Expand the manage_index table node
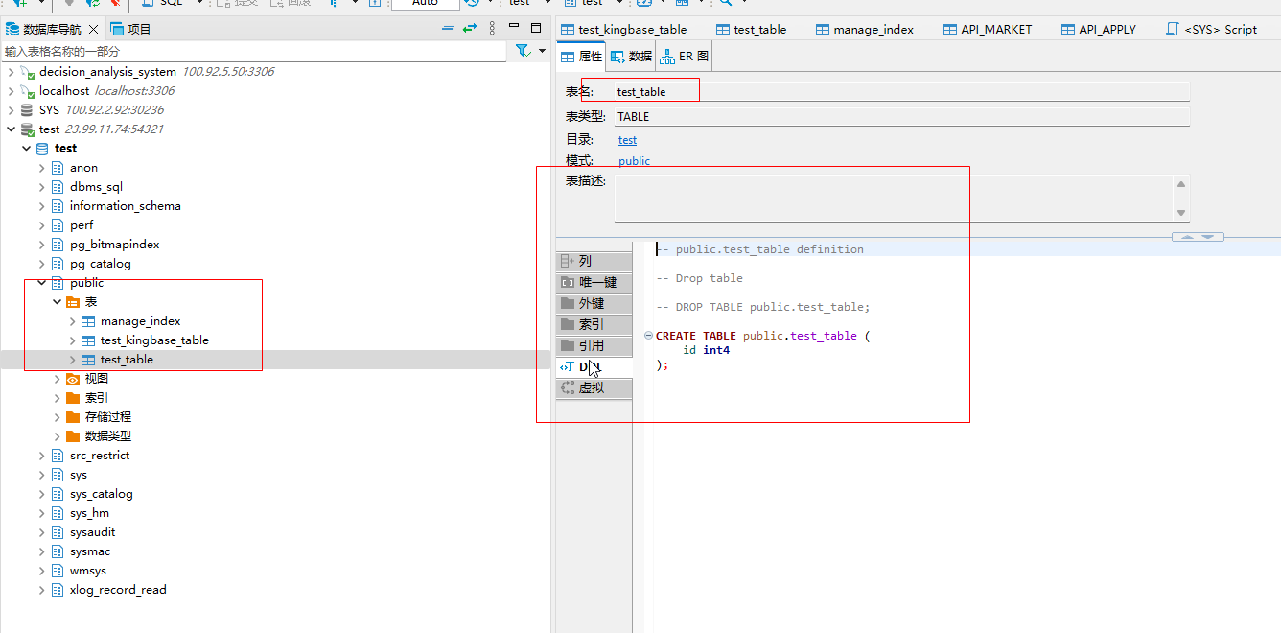Viewport: 1281px width, 633px height. coord(73,321)
